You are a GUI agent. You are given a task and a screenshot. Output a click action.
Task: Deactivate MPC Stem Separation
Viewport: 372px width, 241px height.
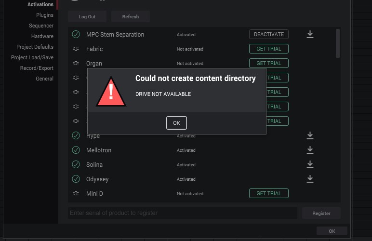(269, 34)
